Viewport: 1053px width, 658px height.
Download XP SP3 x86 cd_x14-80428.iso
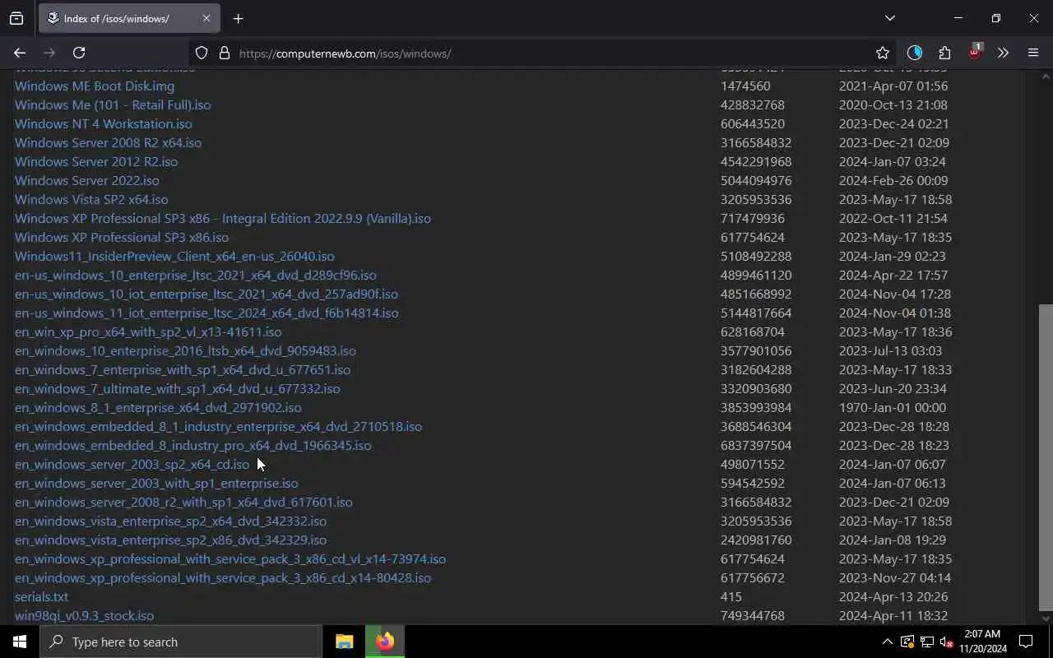click(x=223, y=577)
